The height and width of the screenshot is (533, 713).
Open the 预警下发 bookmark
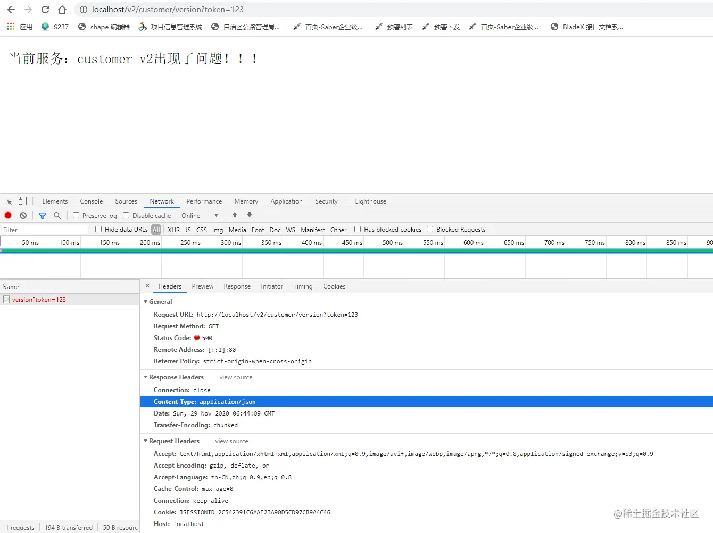(x=441, y=27)
